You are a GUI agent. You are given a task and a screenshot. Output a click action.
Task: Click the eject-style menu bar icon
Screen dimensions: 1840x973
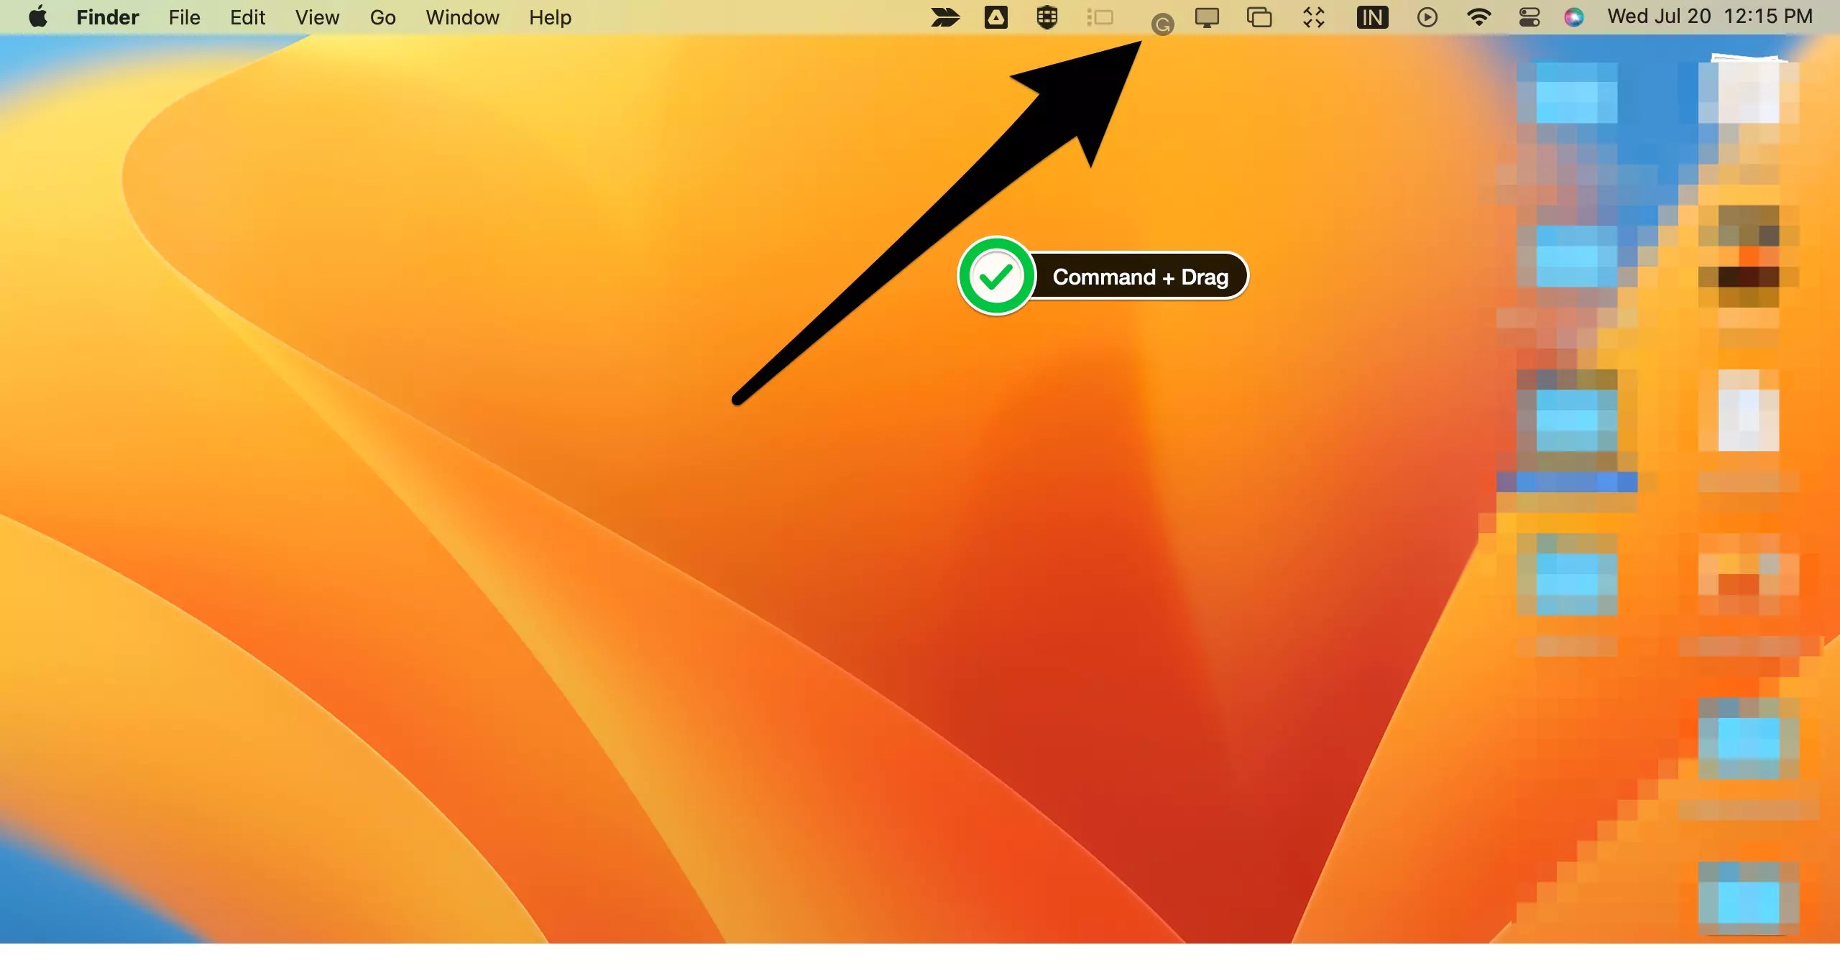995,17
